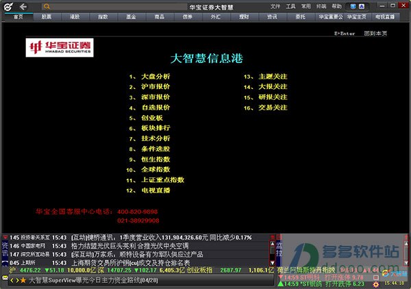The image size is (411, 289).
Task: Open 上证重点指数 from the list
Action: click(163, 180)
